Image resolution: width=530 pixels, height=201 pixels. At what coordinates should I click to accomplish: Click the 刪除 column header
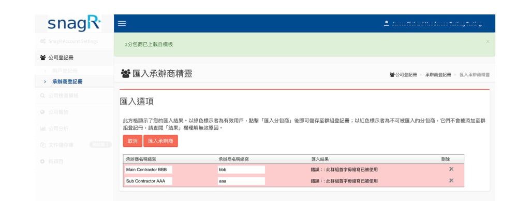446,159
